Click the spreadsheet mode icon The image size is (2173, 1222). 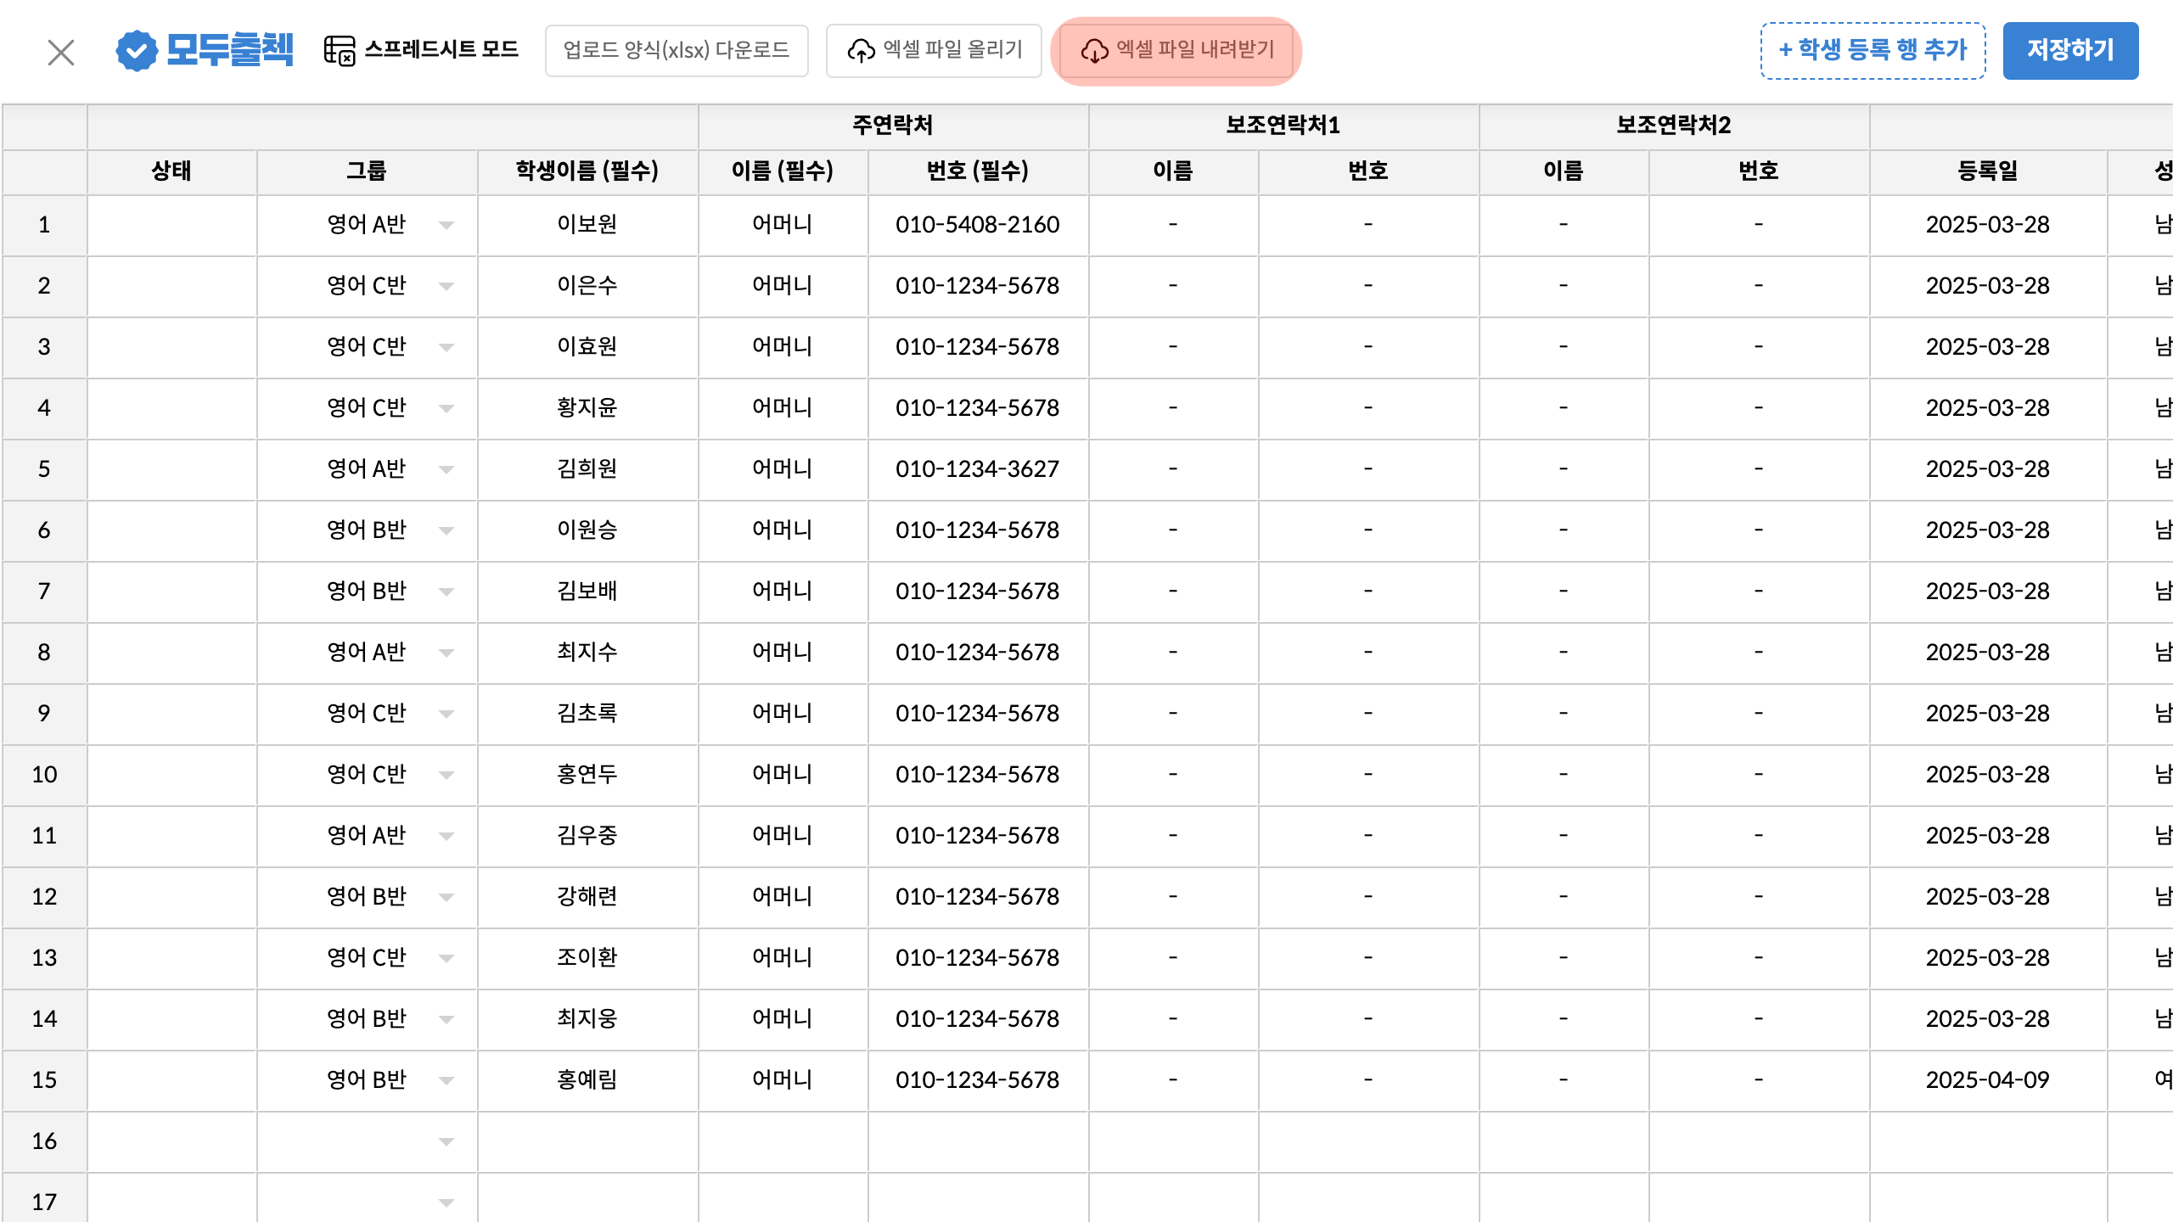pos(340,51)
